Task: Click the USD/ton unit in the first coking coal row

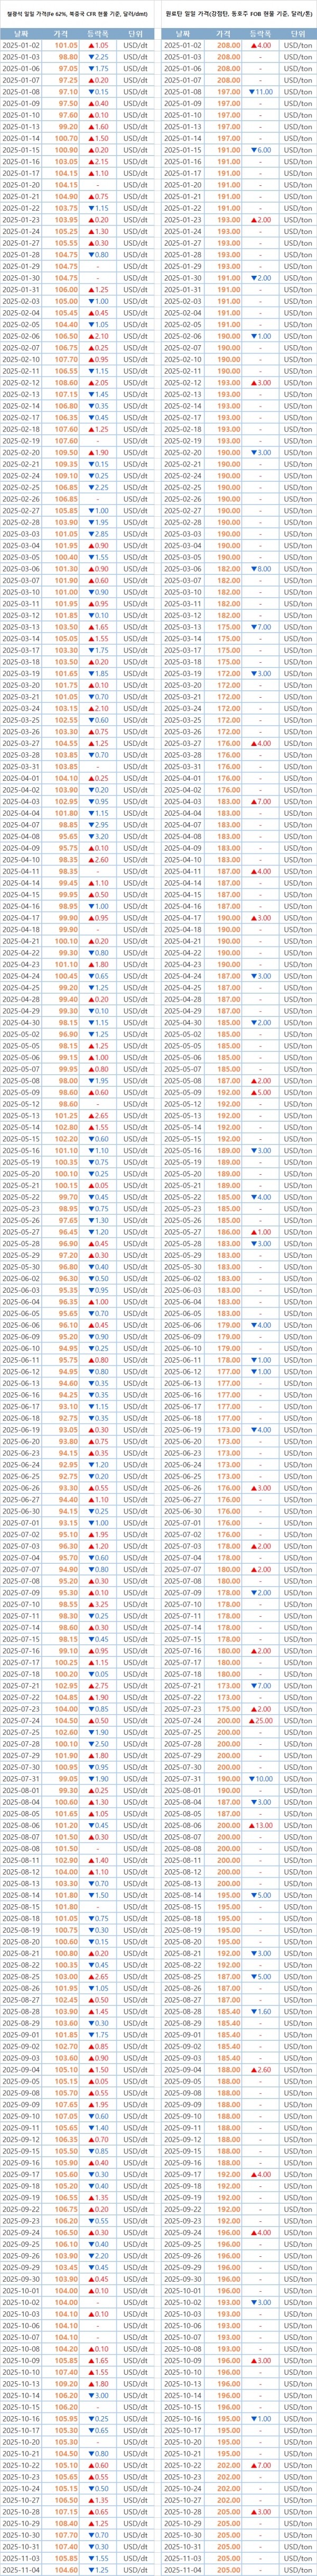Action: point(297,46)
